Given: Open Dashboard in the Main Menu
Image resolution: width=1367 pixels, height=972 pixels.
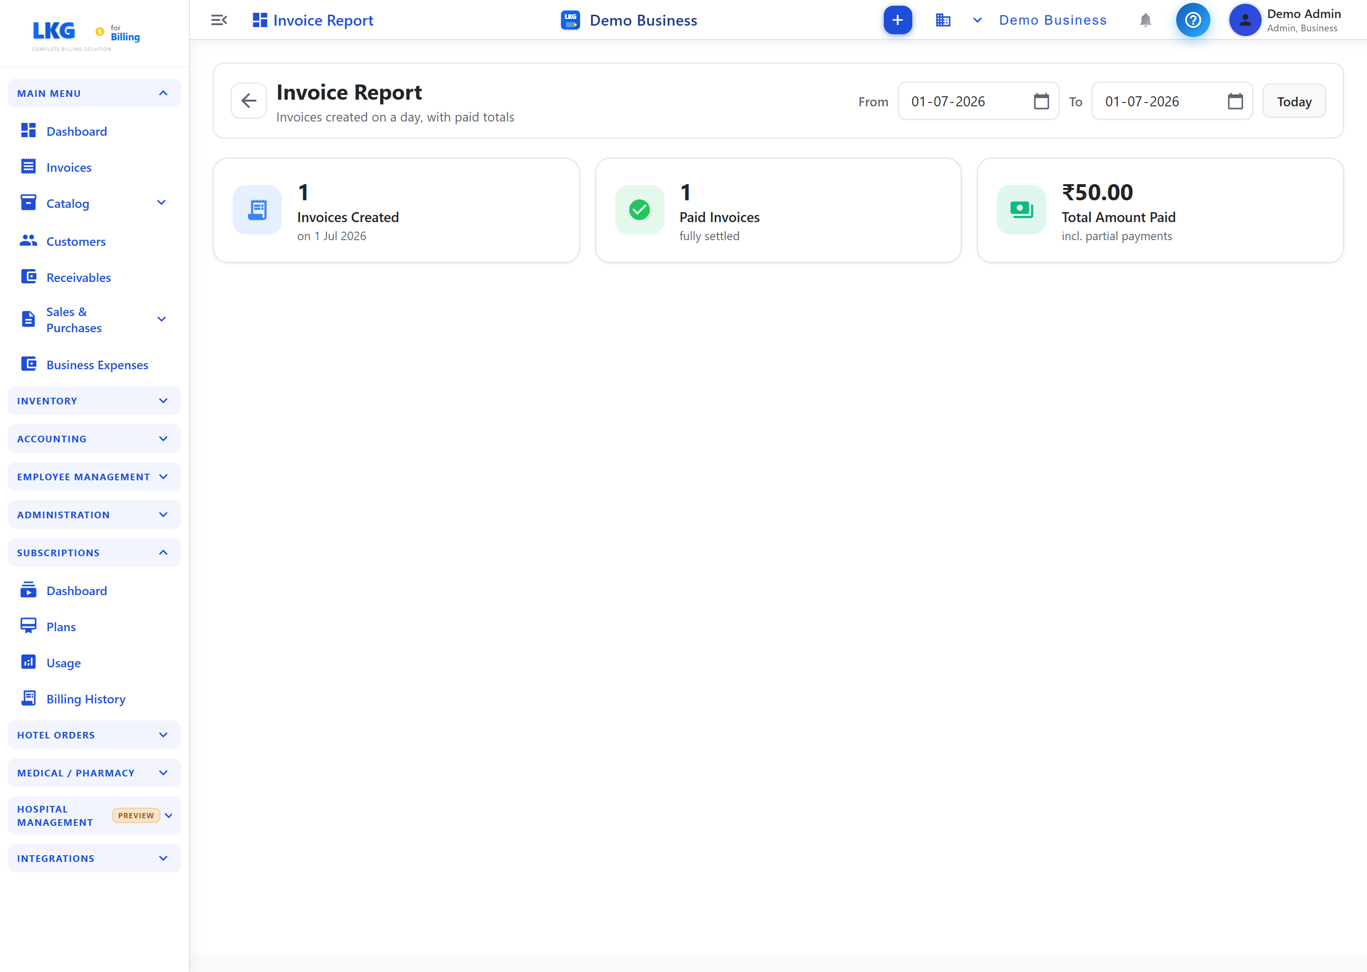Looking at the screenshot, I should pos(94,131).
